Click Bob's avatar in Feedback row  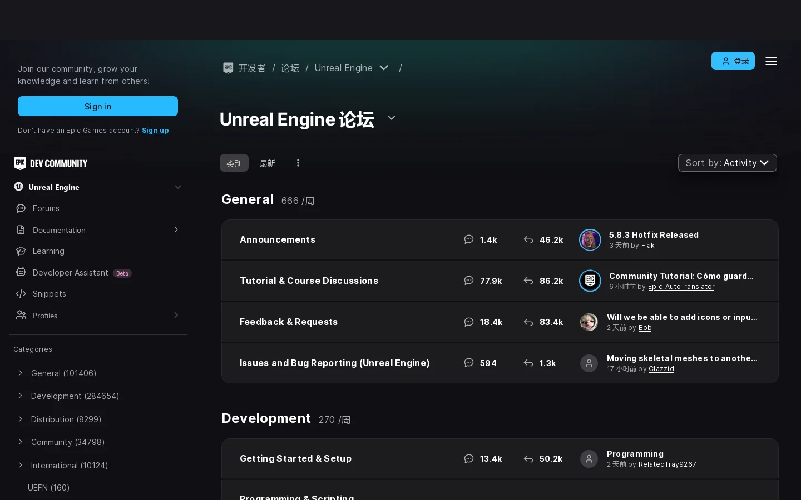pos(589,322)
